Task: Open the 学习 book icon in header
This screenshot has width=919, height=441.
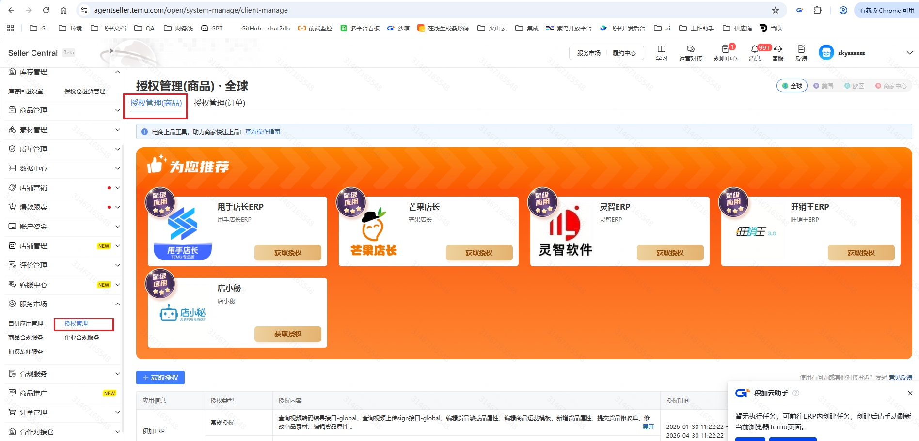Action: coord(662,53)
